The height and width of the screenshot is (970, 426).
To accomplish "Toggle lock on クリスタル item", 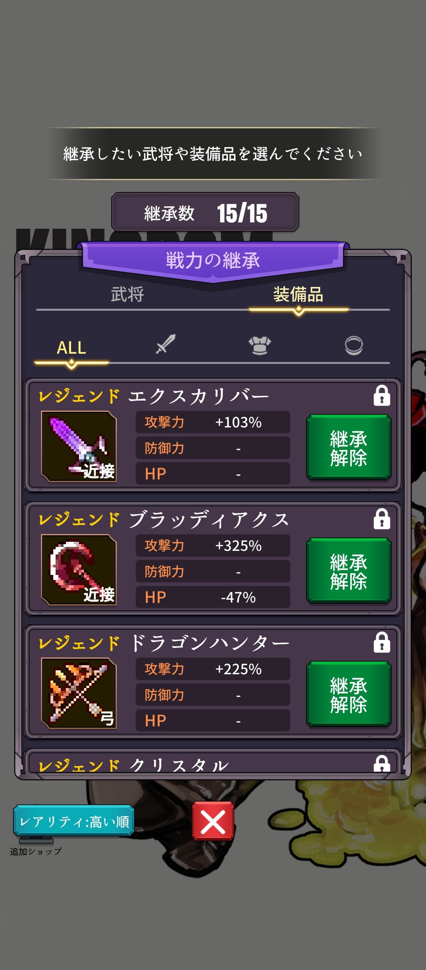I will 382,763.
